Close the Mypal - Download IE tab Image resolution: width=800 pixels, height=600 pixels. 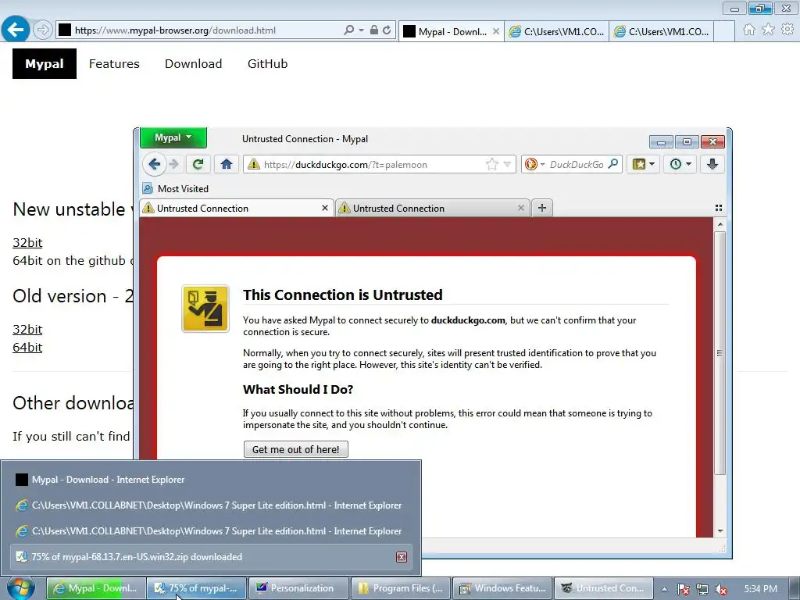pos(496,31)
